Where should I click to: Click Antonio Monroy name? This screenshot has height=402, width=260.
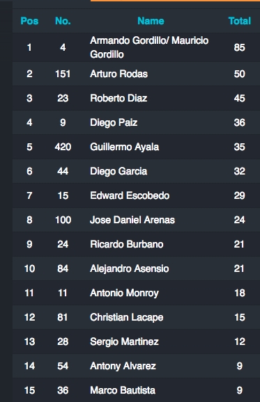[124, 293]
